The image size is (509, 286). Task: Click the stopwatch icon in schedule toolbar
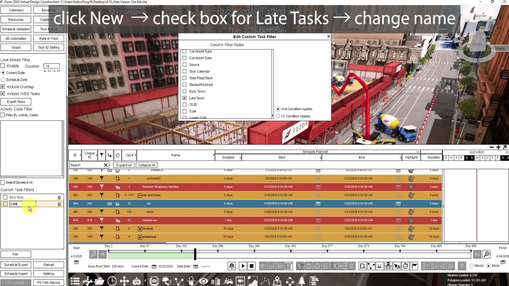406,266
